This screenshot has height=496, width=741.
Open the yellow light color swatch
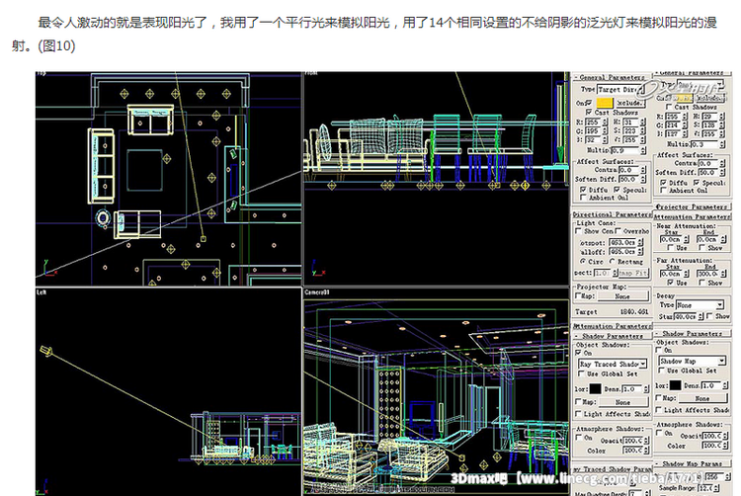point(605,103)
